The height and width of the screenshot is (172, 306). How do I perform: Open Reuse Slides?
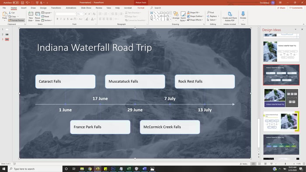pyautogui.click(x=38, y=16)
